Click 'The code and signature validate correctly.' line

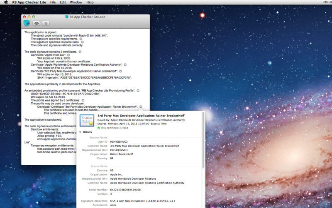[x=57, y=45]
